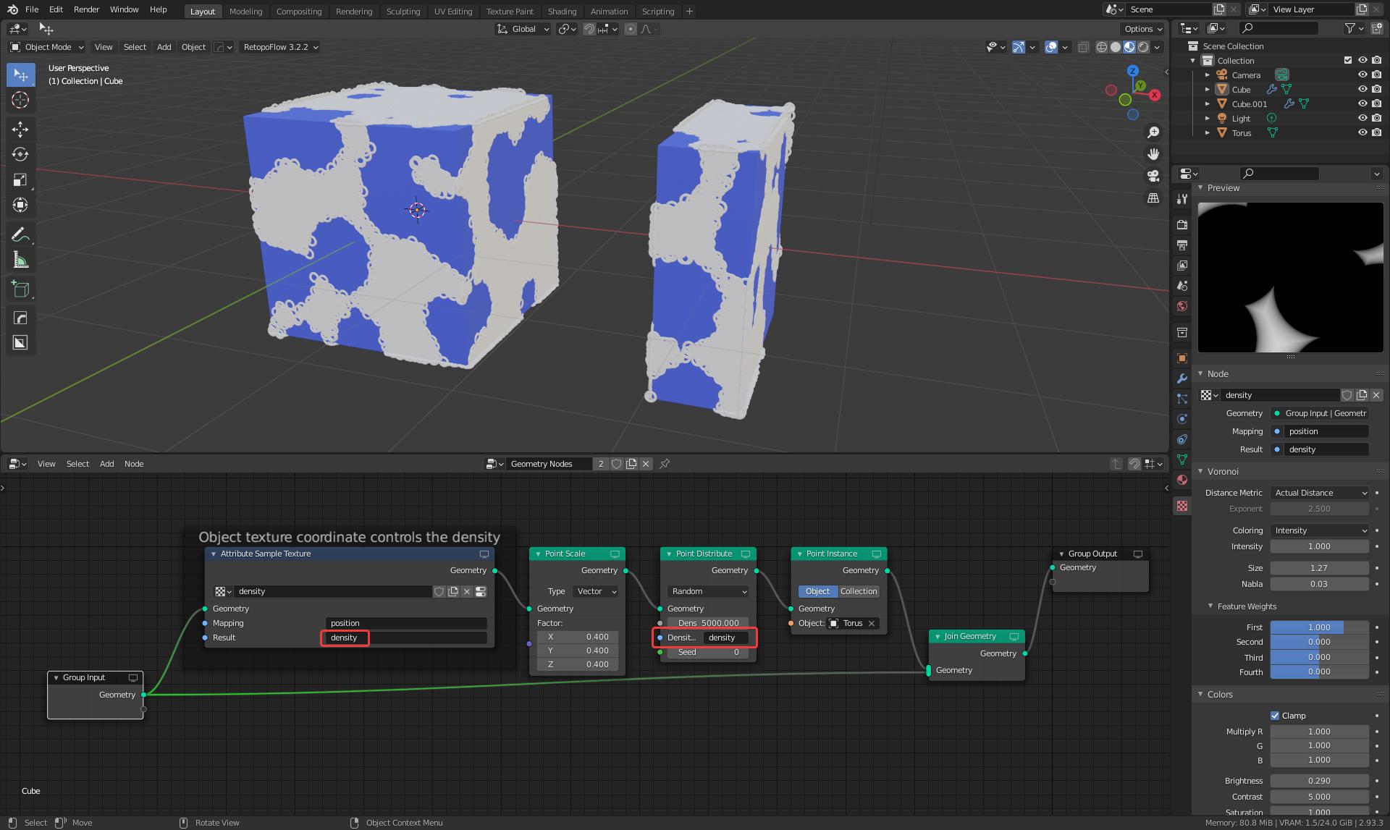
Task: Unlink the Geometry Nodes node group
Action: (646, 464)
